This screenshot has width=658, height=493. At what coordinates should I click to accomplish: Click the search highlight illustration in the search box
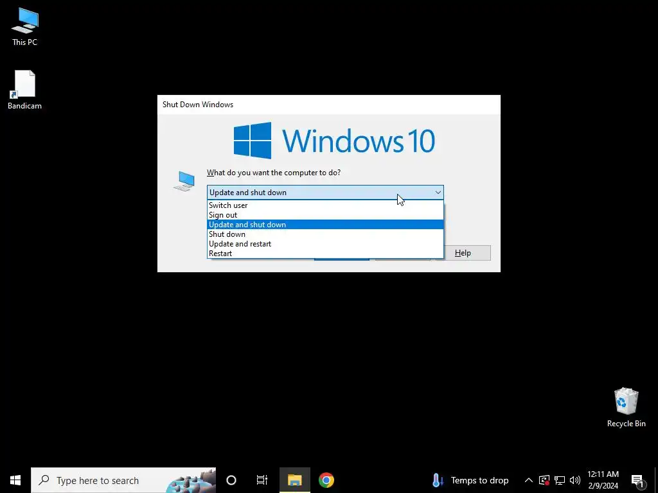191,481
